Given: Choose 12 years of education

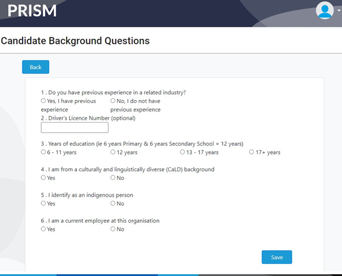Looking at the screenshot, I should pos(113,152).
